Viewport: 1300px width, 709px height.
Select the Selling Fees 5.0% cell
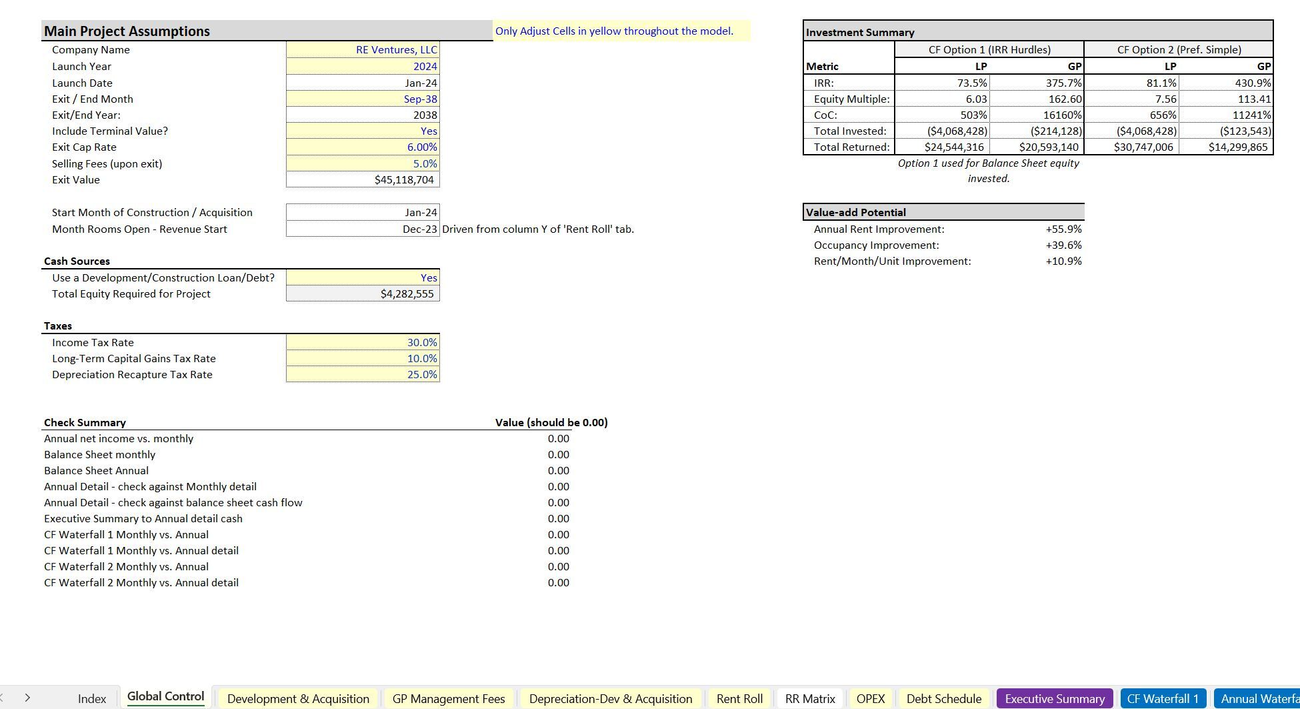(363, 163)
